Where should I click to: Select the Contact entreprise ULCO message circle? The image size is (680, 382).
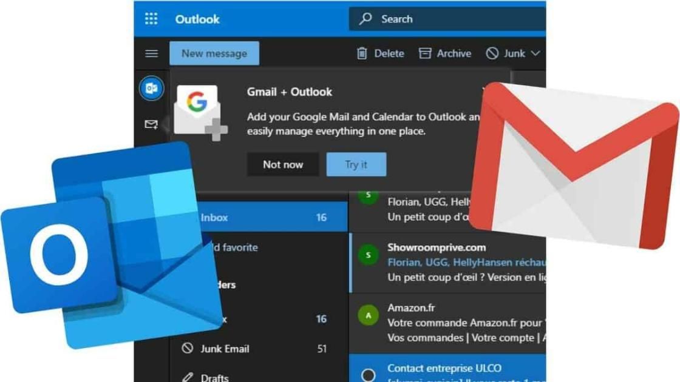point(368,375)
